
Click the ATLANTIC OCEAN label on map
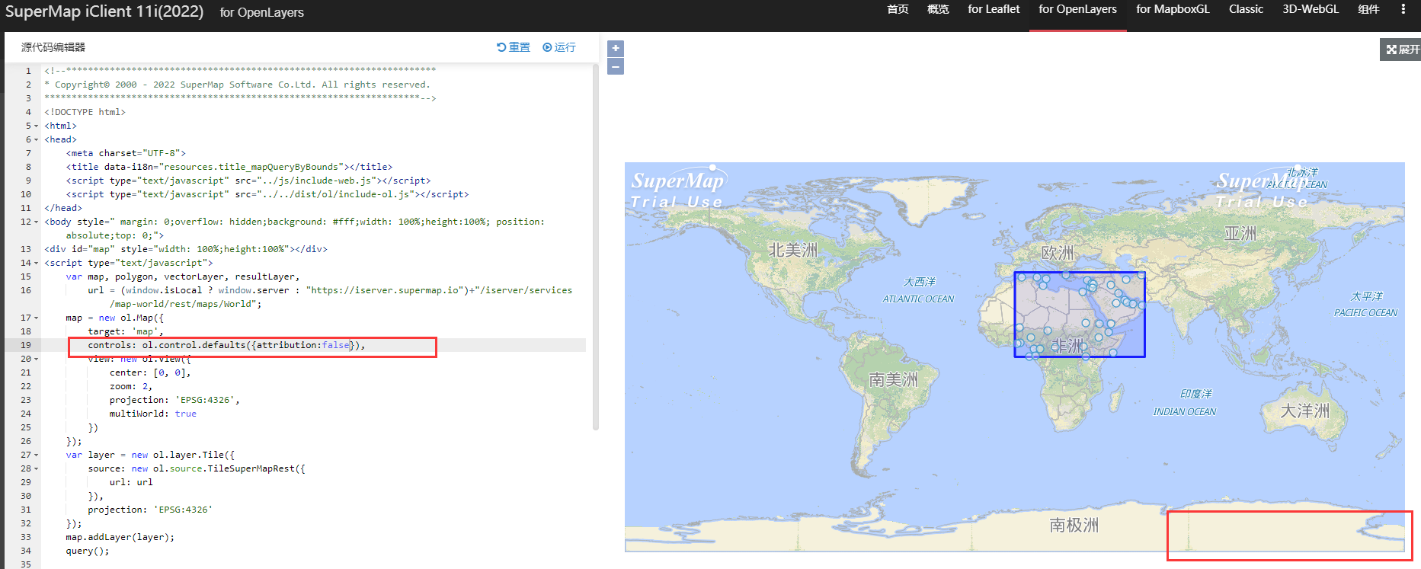pyautogui.click(x=918, y=299)
